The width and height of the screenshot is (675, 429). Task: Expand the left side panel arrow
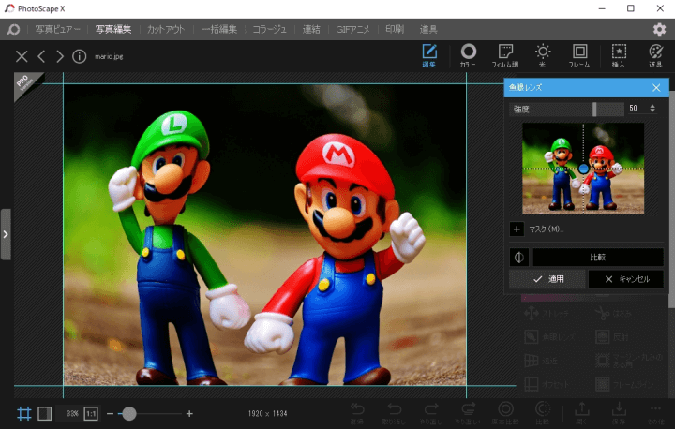click(x=6, y=234)
